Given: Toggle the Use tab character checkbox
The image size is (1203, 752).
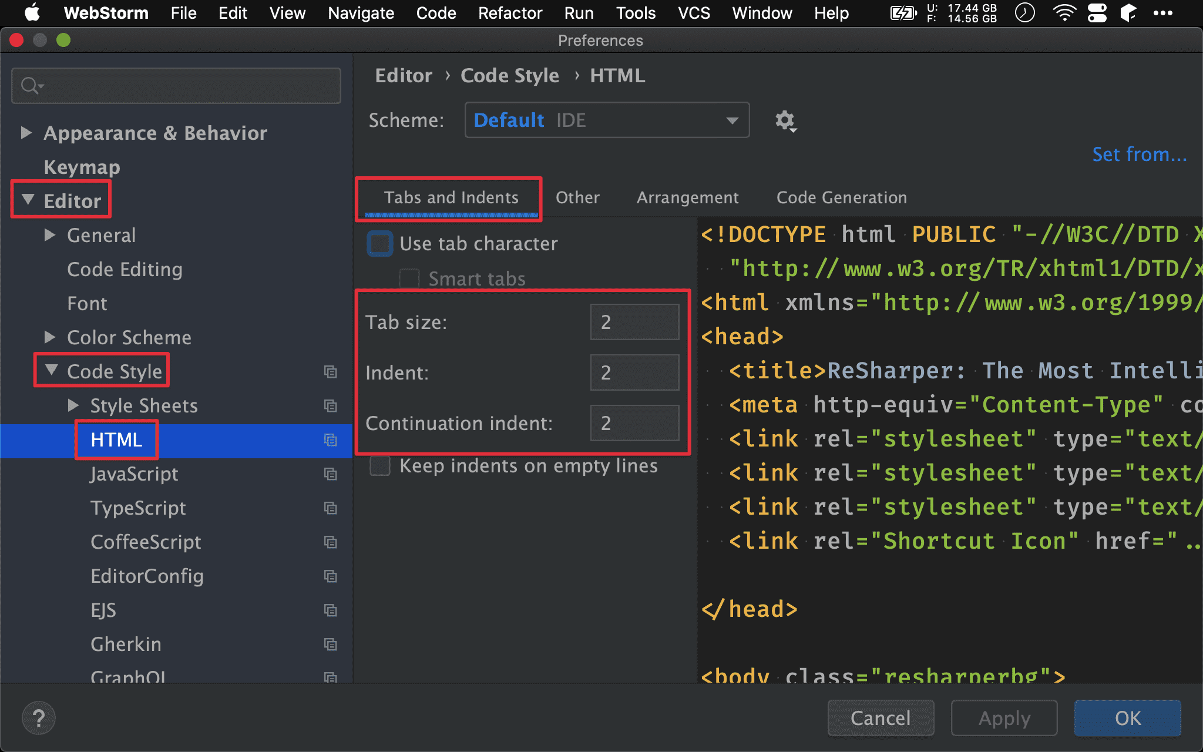Looking at the screenshot, I should [x=380, y=243].
